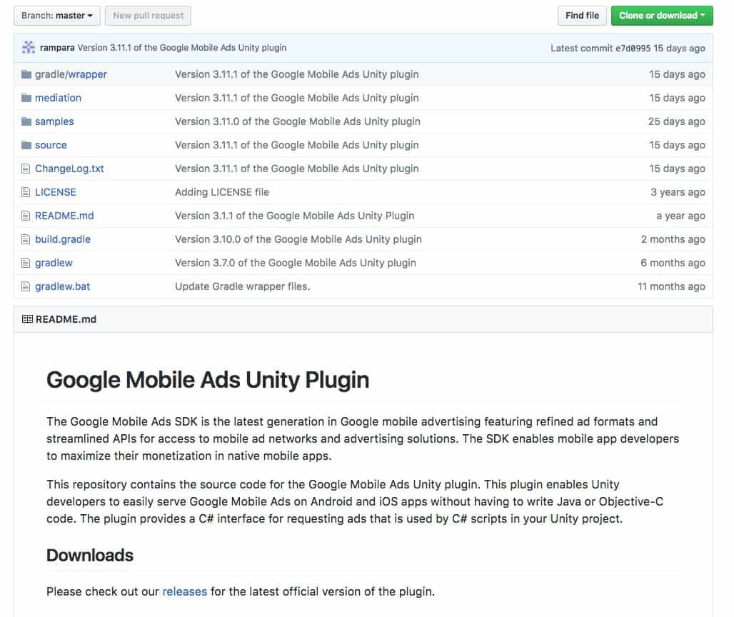The height and width of the screenshot is (617, 734).
Task: Open commit message for ChangeLog.txt row
Action: (297, 169)
